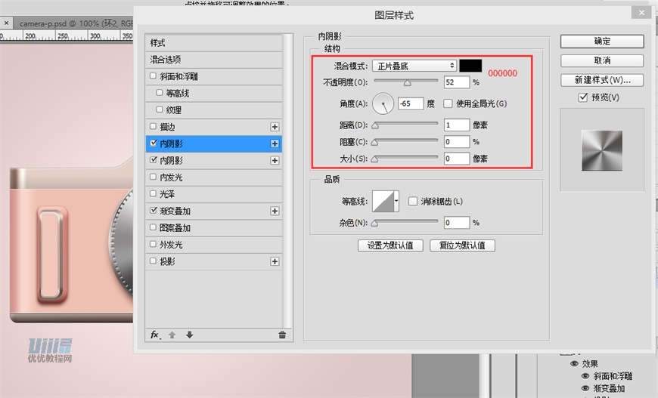This screenshot has width=658, height=398.
Task: Toggle the 预览 checkbox
Action: pyautogui.click(x=583, y=97)
